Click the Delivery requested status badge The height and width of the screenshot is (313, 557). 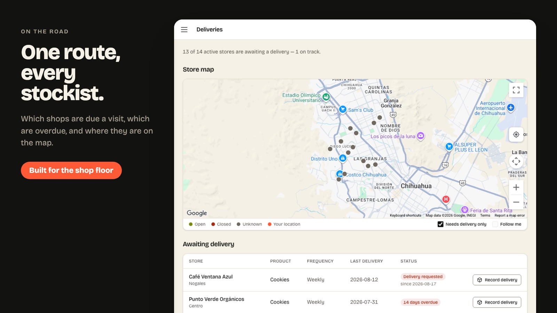[423, 277]
